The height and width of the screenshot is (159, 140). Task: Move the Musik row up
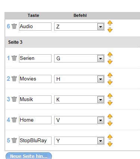[110, 96]
